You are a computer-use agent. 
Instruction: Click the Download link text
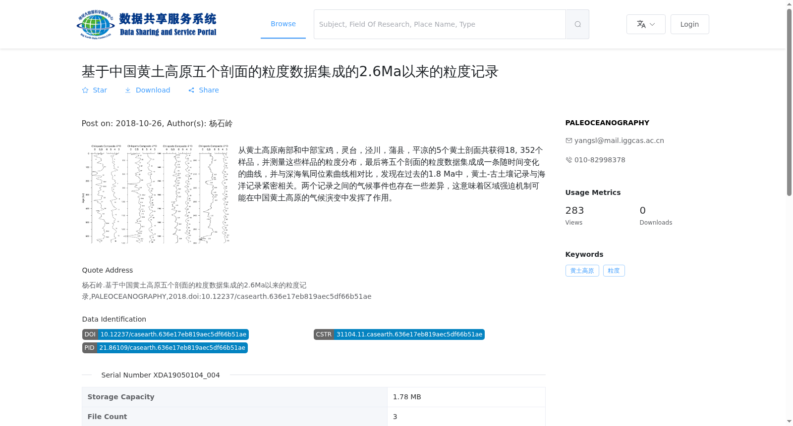[x=153, y=90]
